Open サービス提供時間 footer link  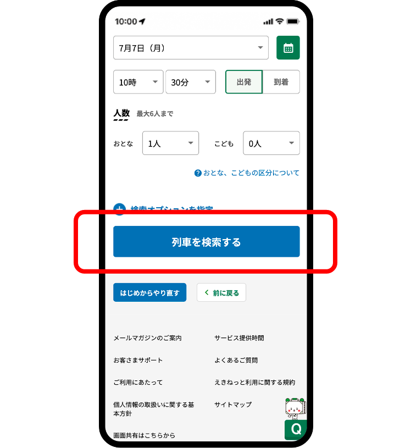pos(239,338)
